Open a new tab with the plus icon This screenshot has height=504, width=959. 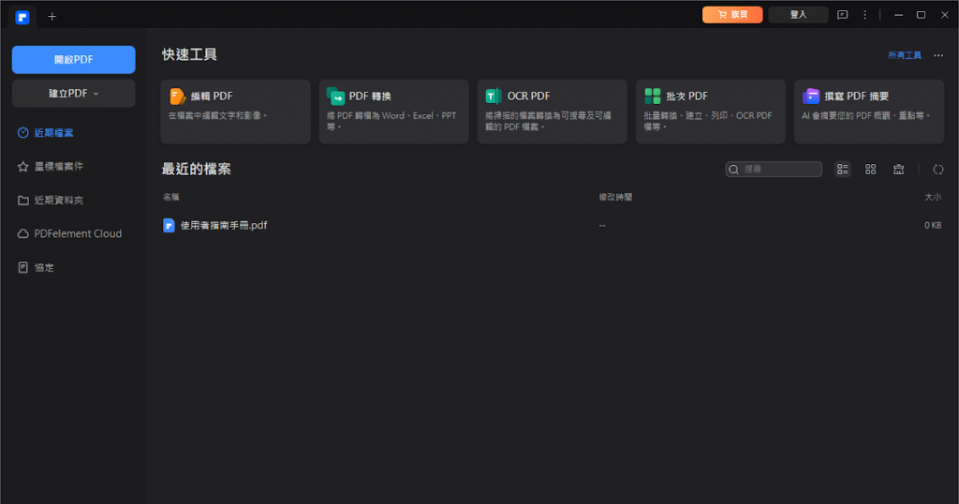coord(52,17)
